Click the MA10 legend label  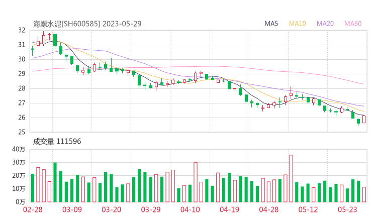tap(297, 24)
